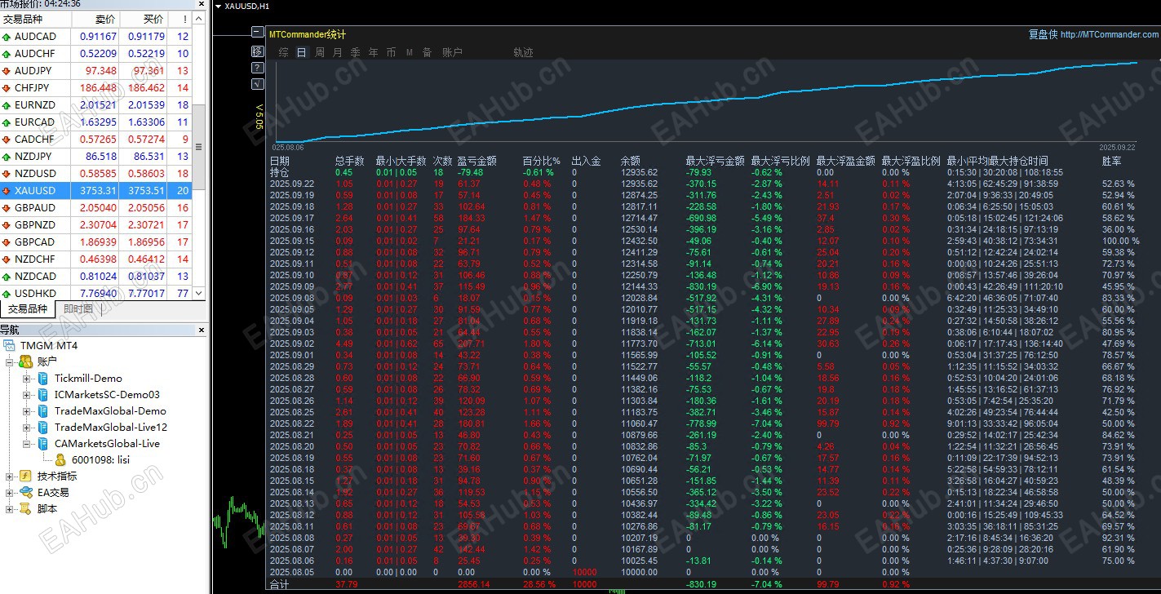
Task: Click the CAMarketsGlobal-Live server icon
Action: point(42,443)
